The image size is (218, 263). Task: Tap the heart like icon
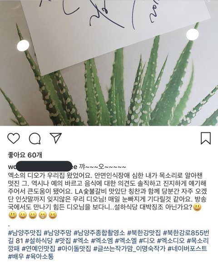[x=14, y=138]
